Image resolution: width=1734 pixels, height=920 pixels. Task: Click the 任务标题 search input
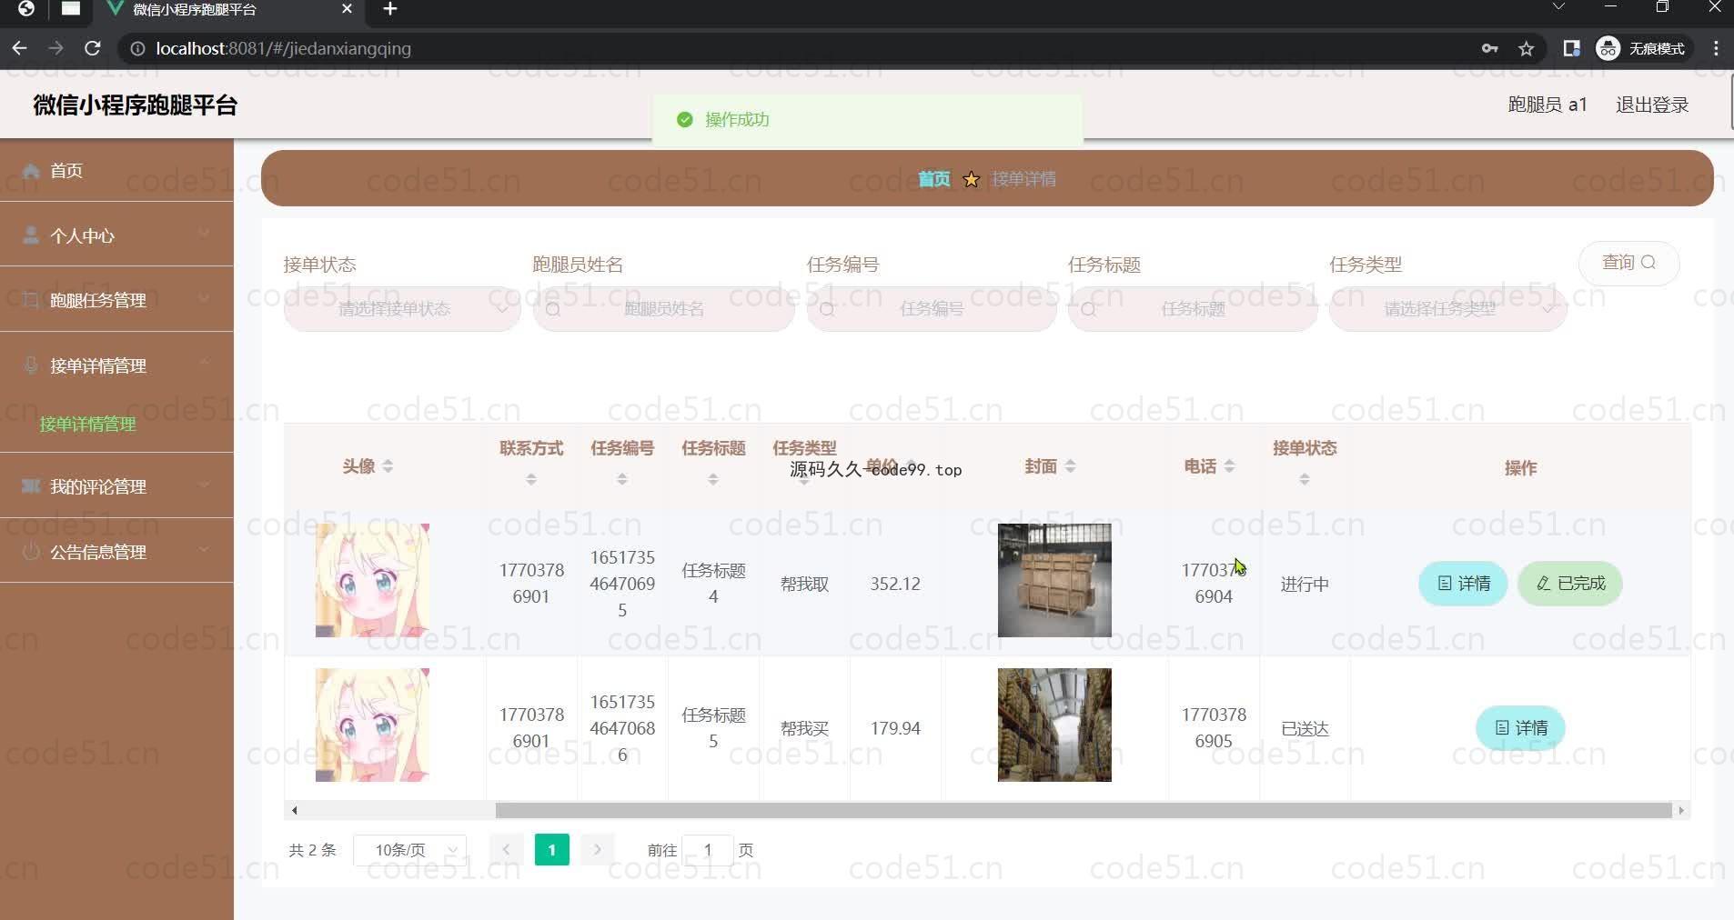point(1193,309)
